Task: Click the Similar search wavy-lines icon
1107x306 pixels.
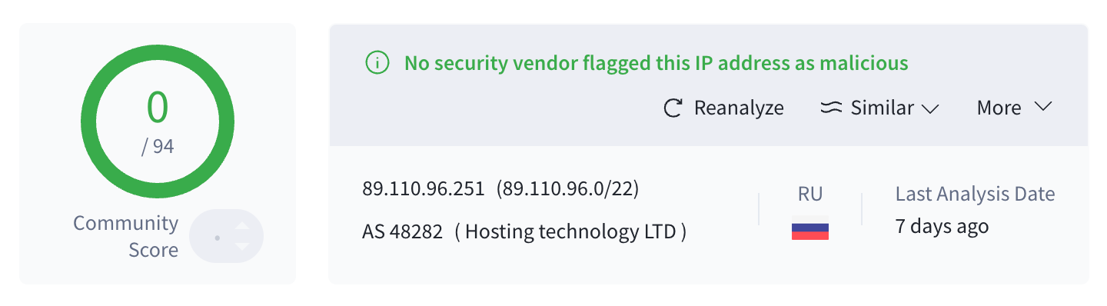Action: [831, 108]
